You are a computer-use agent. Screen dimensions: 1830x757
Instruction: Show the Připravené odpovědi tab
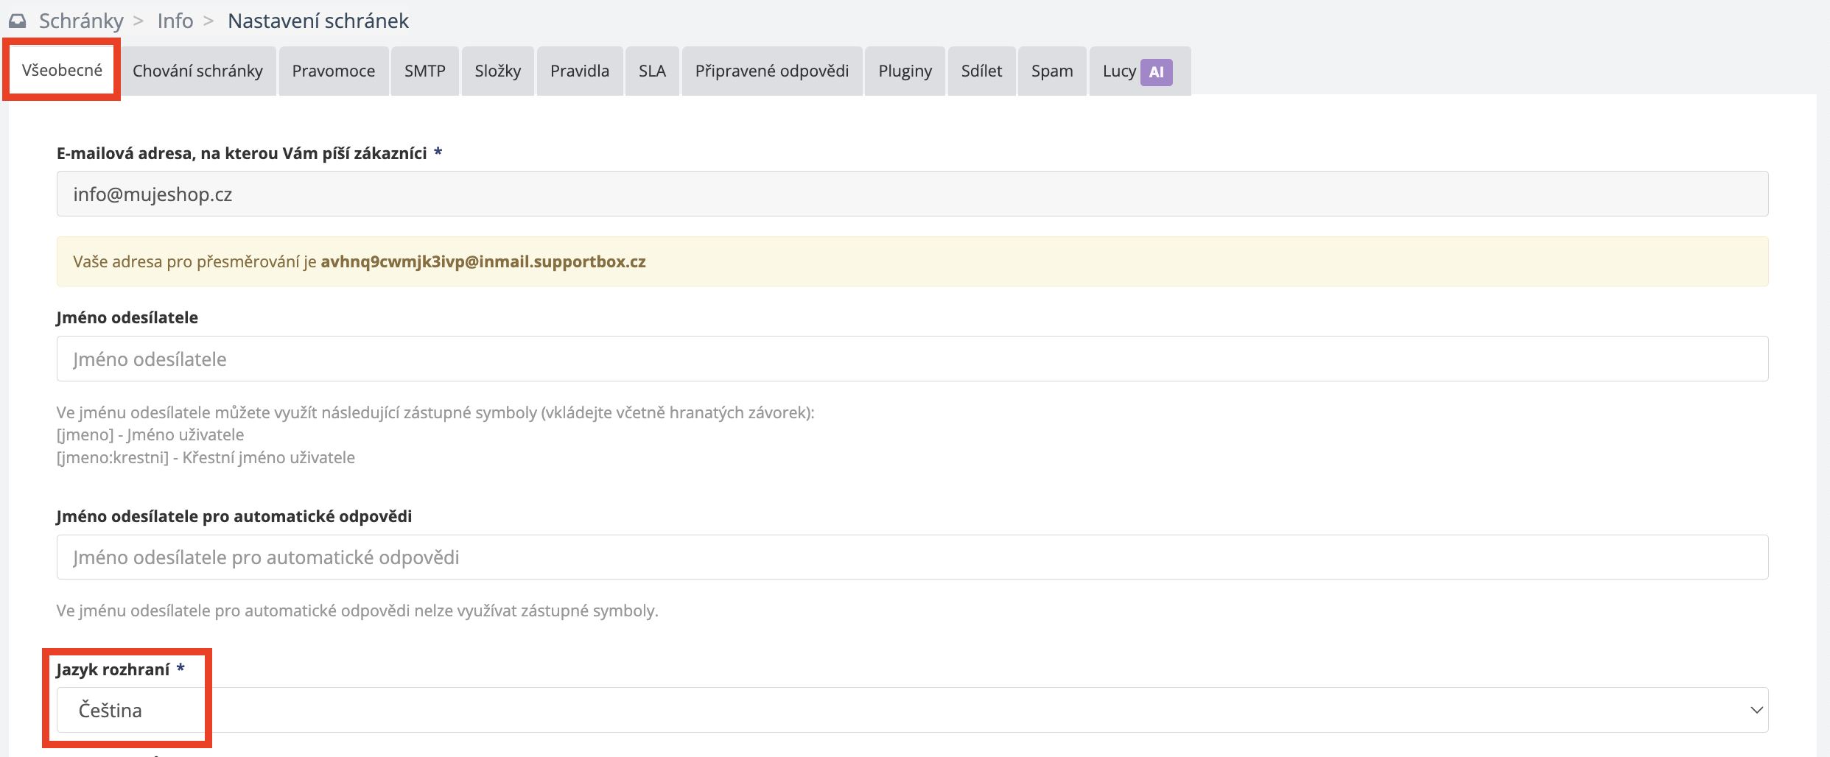[x=771, y=71]
